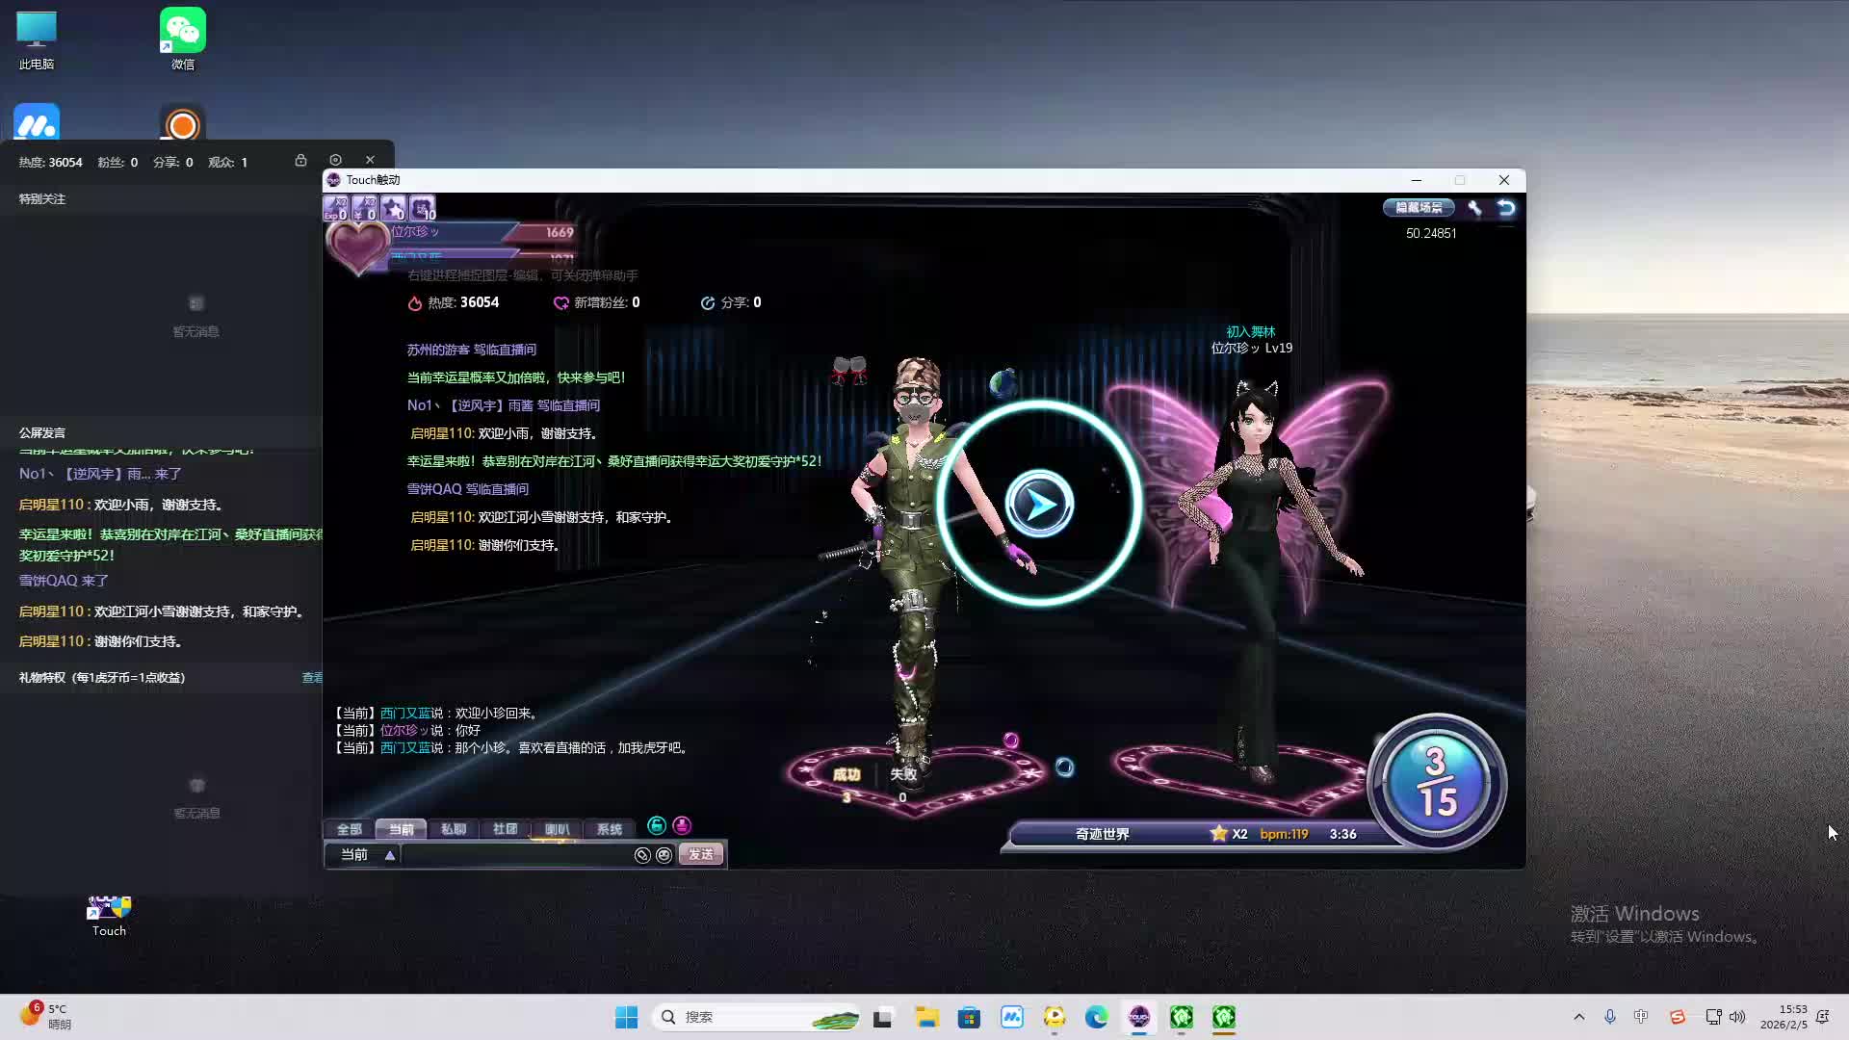Switch to the 系统 chat tab
Screen dimensions: 1849x1040
609,829
